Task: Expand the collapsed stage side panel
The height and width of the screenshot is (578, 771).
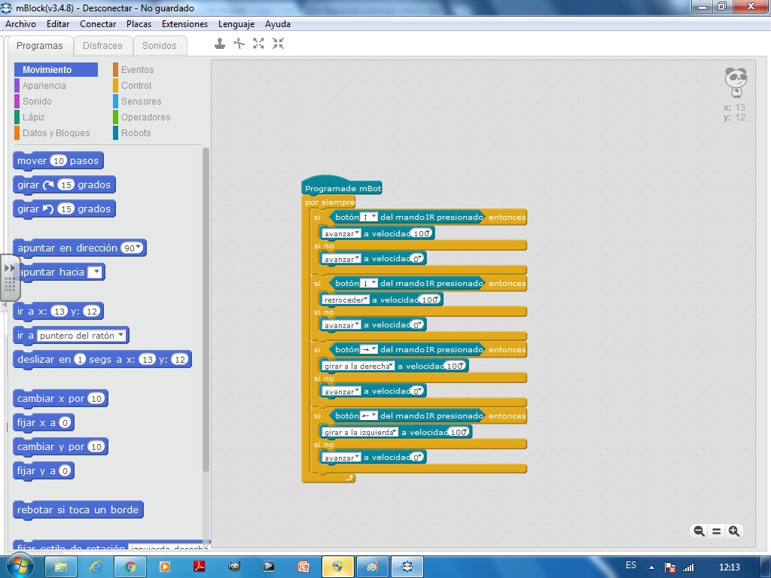Action: [x=10, y=268]
